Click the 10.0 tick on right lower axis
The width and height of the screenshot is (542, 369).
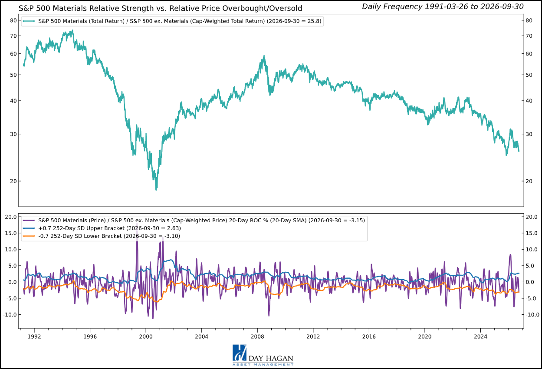[532, 250]
